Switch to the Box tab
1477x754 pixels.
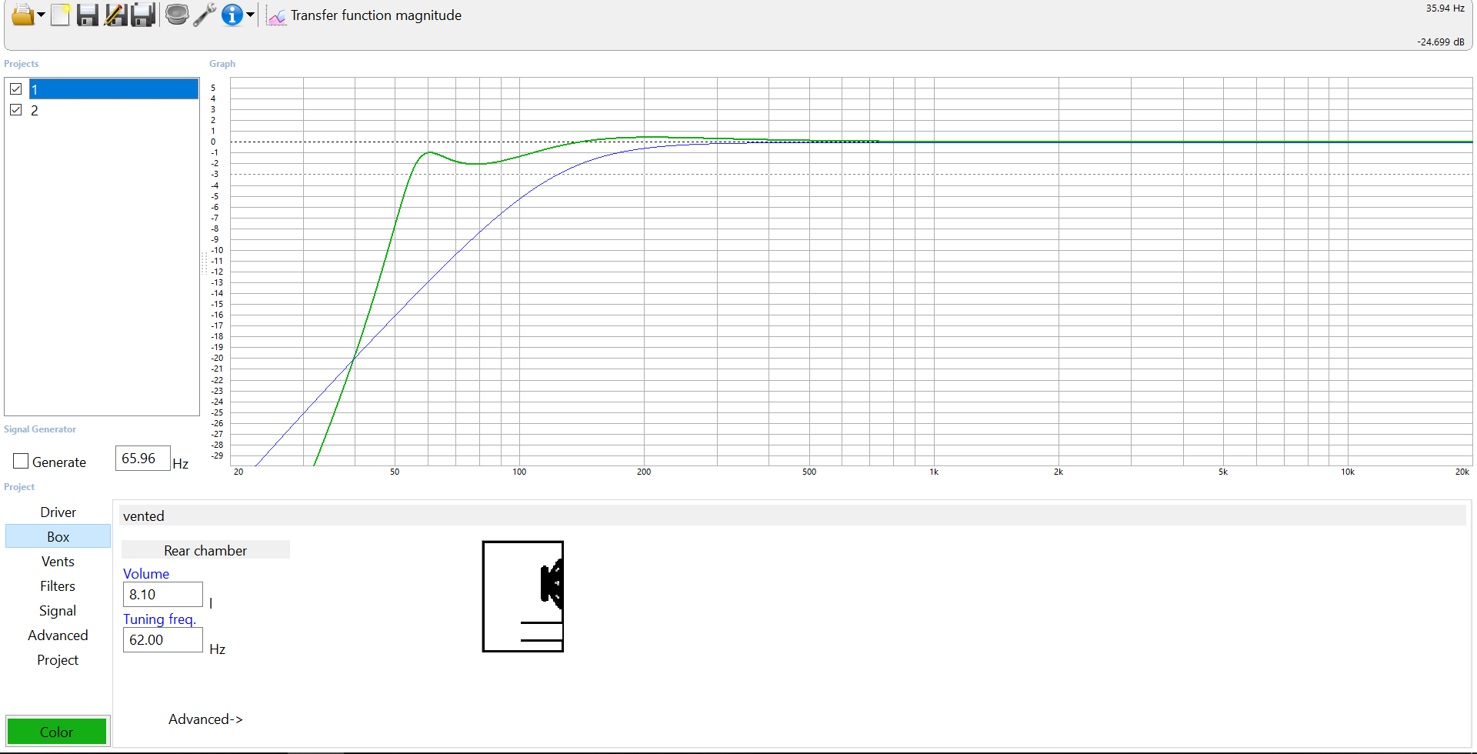58,536
